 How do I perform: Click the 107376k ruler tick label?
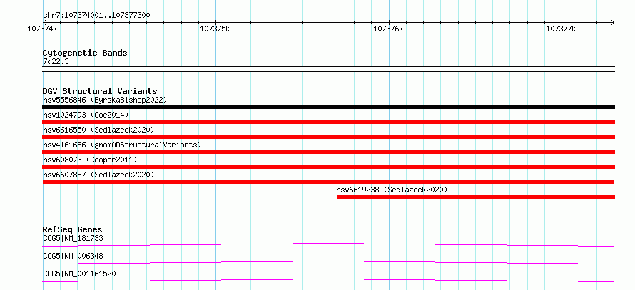[388, 29]
